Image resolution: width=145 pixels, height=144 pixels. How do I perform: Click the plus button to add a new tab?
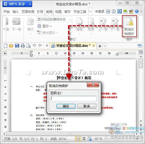point(100,46)
